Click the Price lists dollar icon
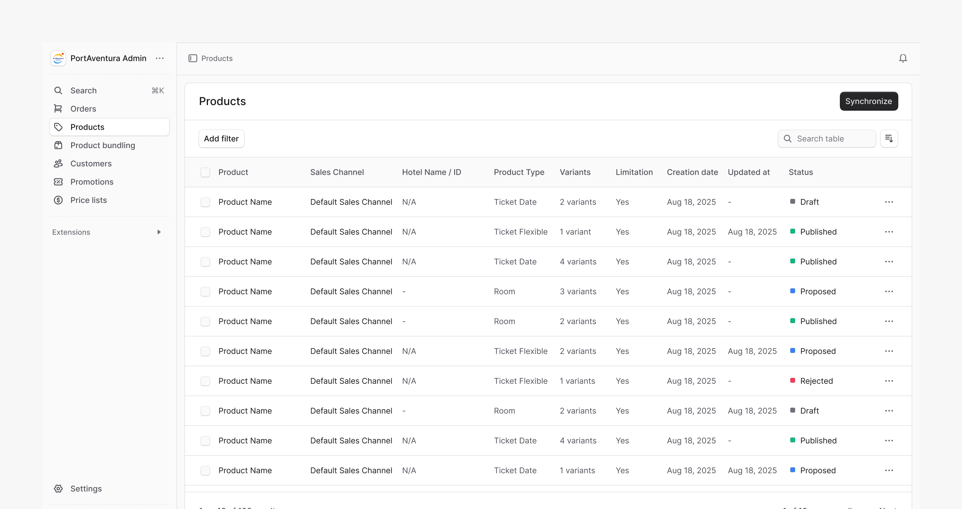The width and height of the screenshot is (962, 509). (58, 200)
